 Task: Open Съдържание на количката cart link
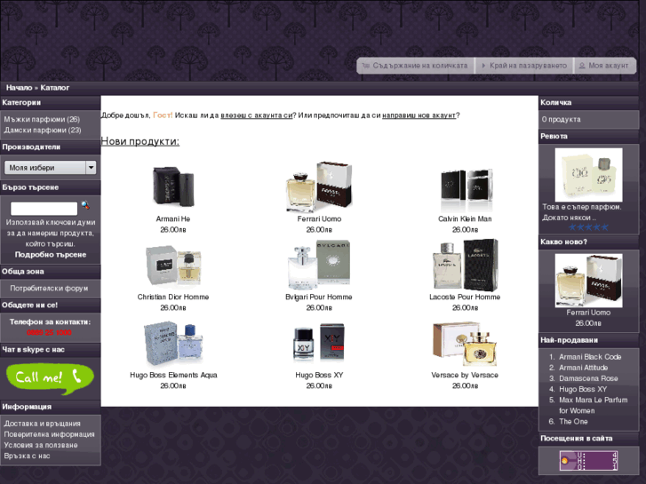coord(415,66)
